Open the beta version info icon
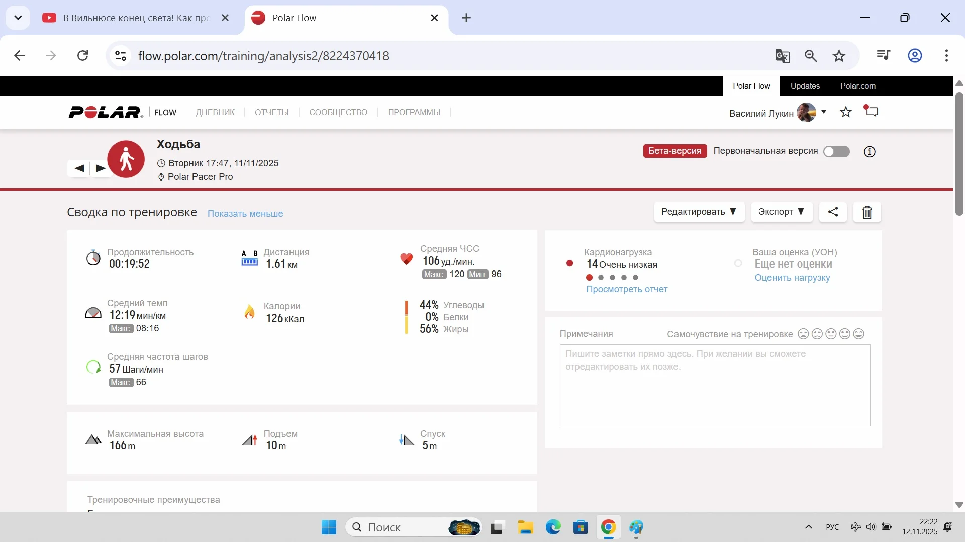 coord(870,152)
